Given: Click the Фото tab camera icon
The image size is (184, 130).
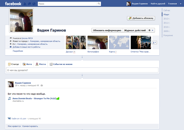Looking at the screenshot, I should tap(24, 64).
